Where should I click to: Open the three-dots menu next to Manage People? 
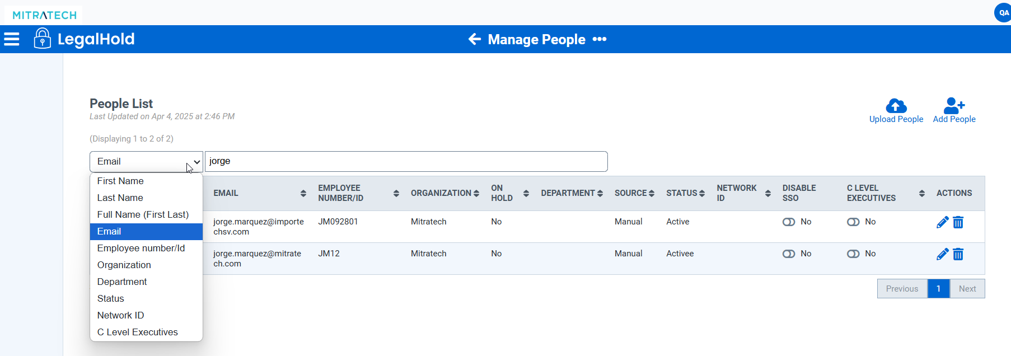(600, 39)
